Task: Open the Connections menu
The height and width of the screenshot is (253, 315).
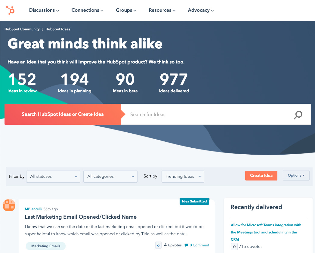Action: pos(87,10)
